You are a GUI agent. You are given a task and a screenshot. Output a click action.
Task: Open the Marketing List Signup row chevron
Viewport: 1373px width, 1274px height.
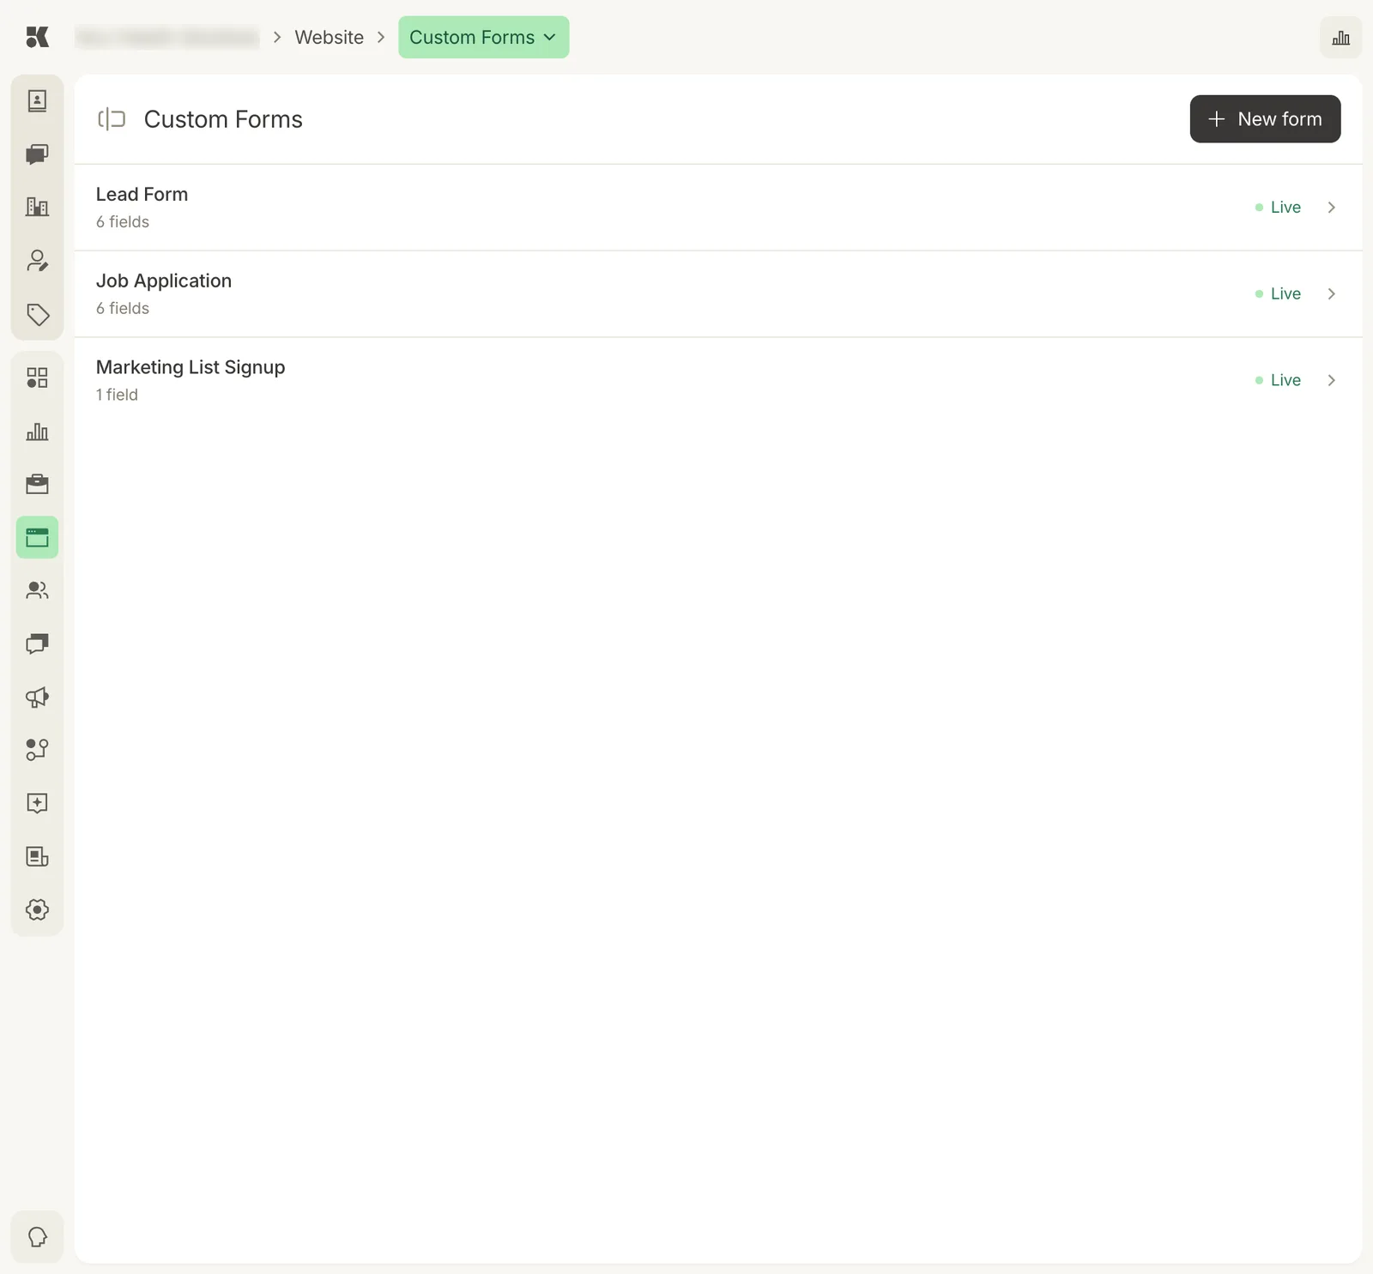[x=1331, y=380]
